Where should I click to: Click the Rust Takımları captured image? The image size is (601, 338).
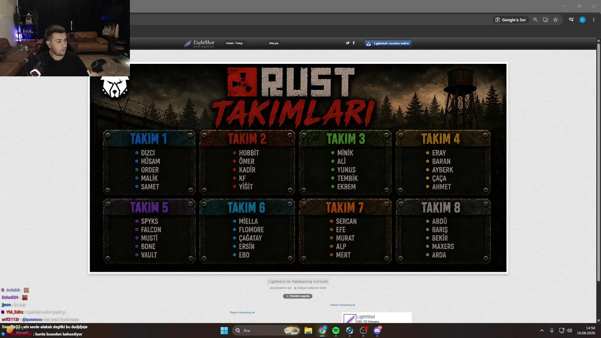click(x=298, y=168)
